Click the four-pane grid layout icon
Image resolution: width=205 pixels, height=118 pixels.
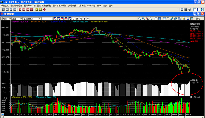pyautogui.click(x=160, y=19)
